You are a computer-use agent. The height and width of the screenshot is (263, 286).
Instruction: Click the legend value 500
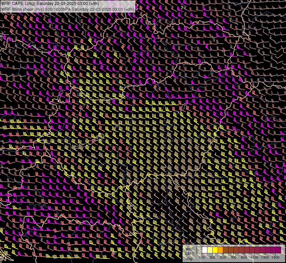[x=223, y=257]
